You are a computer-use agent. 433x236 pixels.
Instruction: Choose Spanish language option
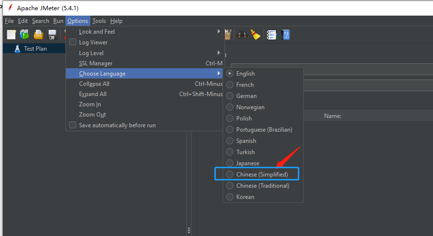click(x=229, y=140)
